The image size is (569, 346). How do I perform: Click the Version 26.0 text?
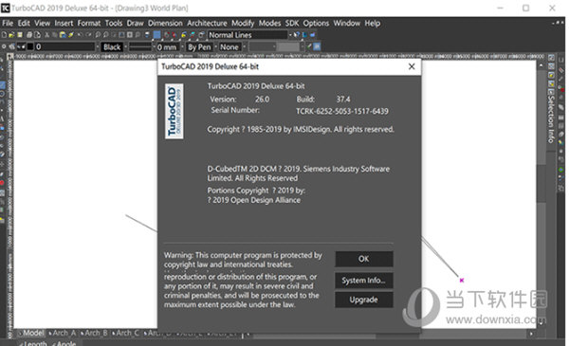(240, 100)
